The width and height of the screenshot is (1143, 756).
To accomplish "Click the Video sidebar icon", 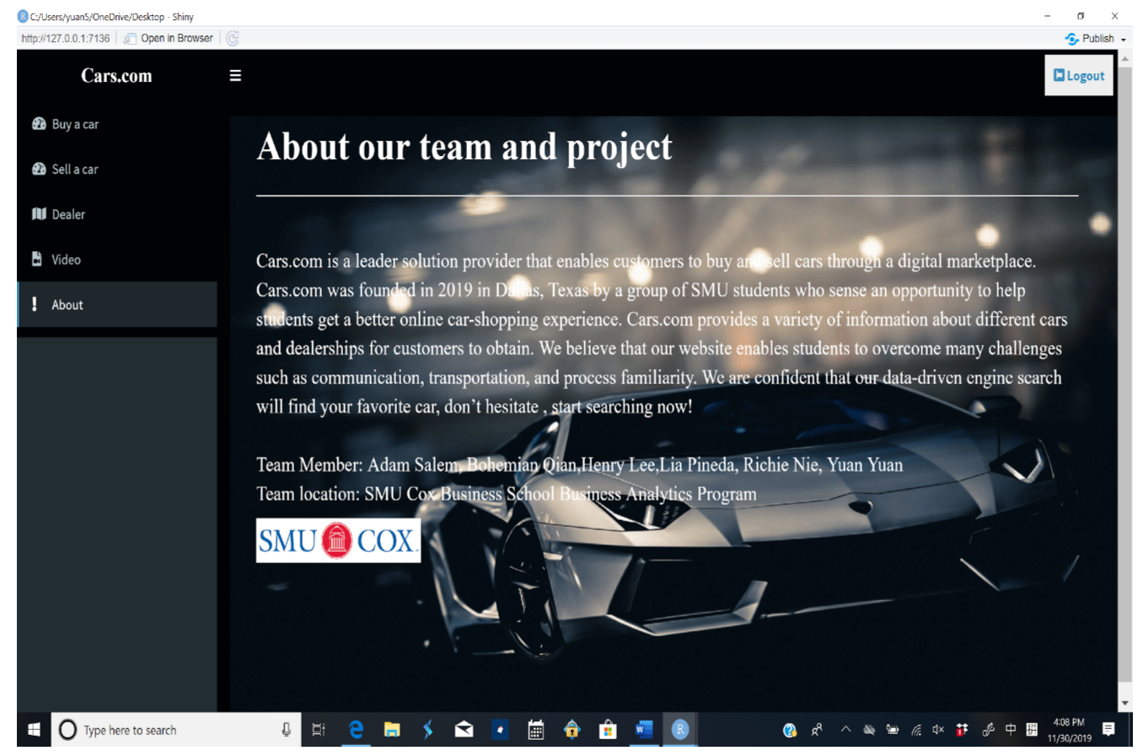I will (39, 259).
